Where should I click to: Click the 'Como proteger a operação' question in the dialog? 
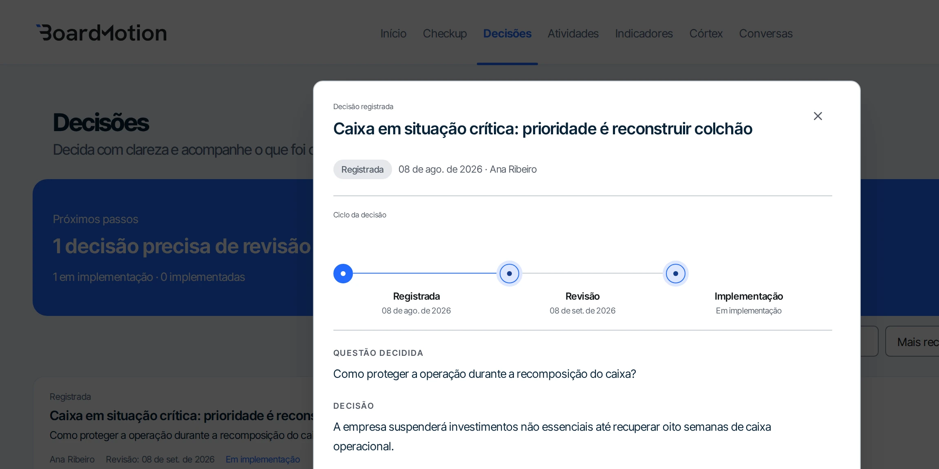485,374
